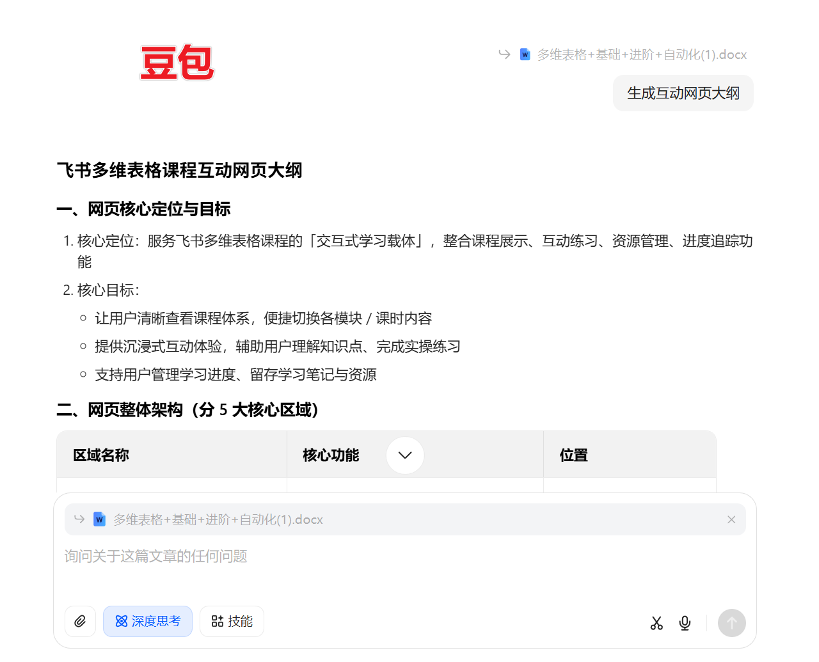Open the docx filename link in the sent message
This screenshot has width=819, height=662.
coord(642,54)
